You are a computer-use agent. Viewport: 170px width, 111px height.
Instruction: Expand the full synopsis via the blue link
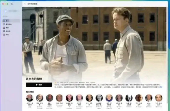click(x=161, y=87)
